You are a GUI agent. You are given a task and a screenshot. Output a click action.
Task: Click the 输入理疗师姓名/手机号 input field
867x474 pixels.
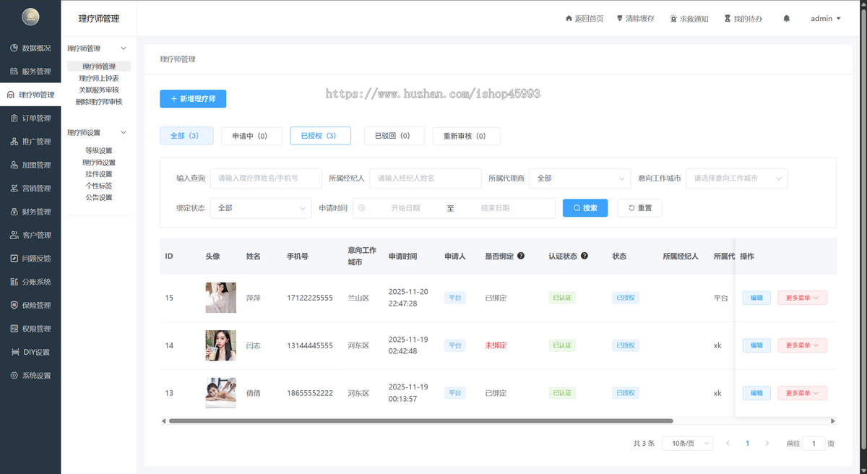(266, 178)
